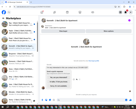Open the emoji picker in message box

coord(126,100)
